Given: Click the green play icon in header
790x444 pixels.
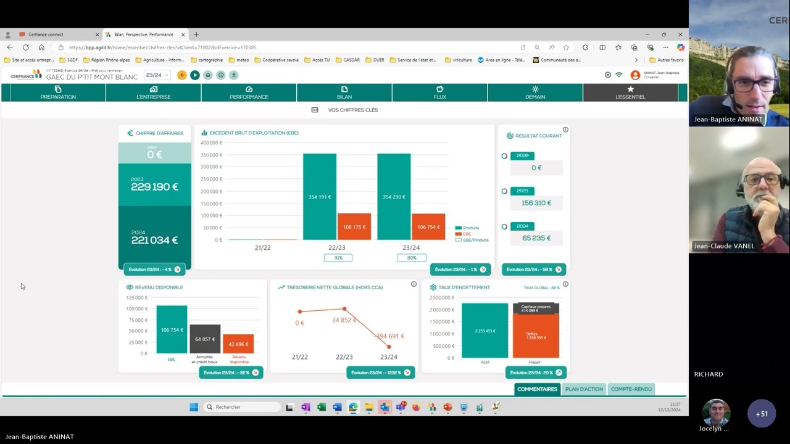Looking at the screenshot, I should tap(194, 75).
